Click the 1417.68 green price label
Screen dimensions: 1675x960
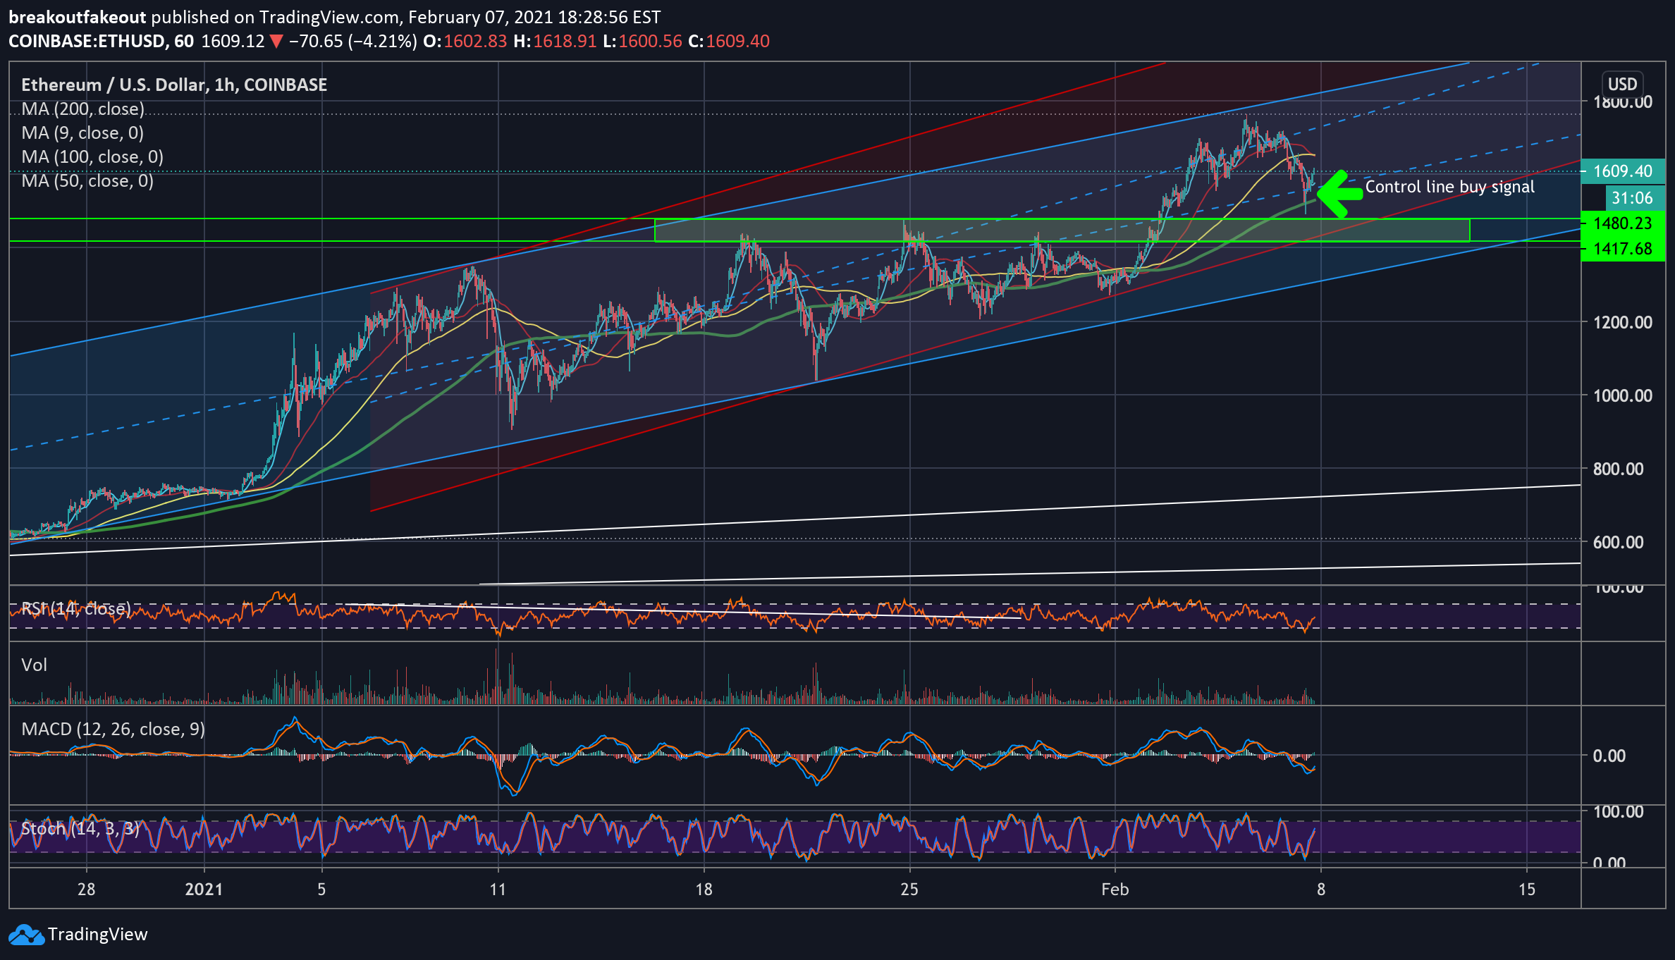1623,249
